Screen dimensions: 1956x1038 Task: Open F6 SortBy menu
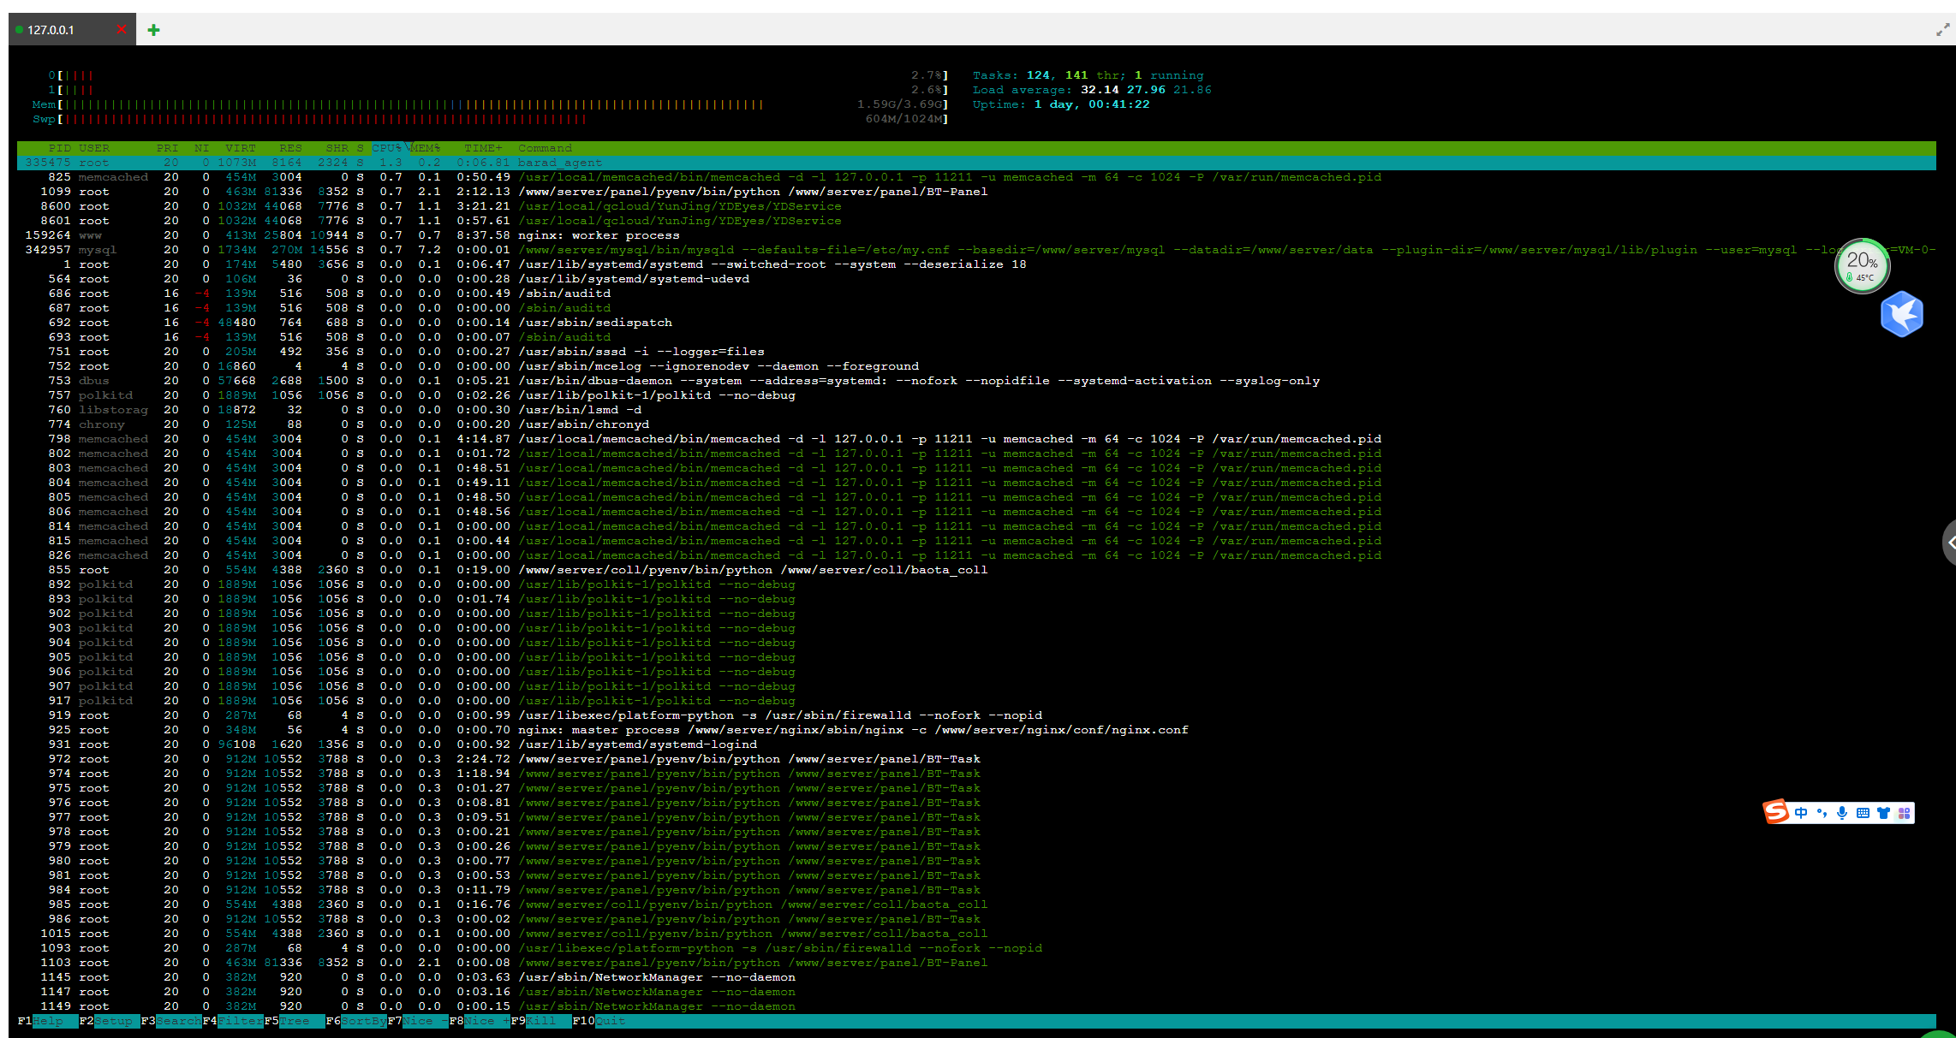362,1021
